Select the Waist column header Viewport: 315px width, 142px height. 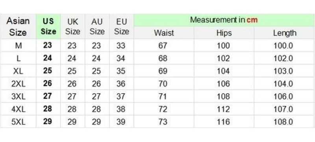coord(164,33)
